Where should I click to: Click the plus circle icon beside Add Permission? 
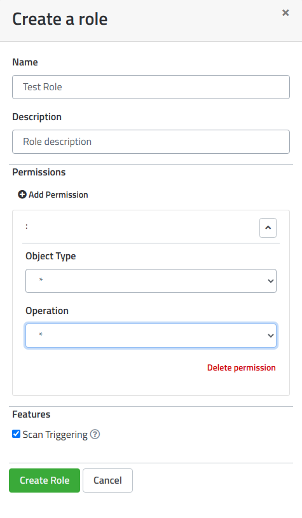tap(22, 194)
